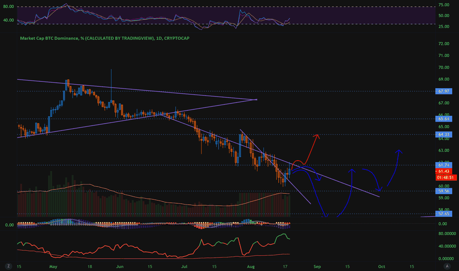Select the 61.74 horizontal line price label
Viewport: 459px width, 271px height.
(x=444, y=165)
